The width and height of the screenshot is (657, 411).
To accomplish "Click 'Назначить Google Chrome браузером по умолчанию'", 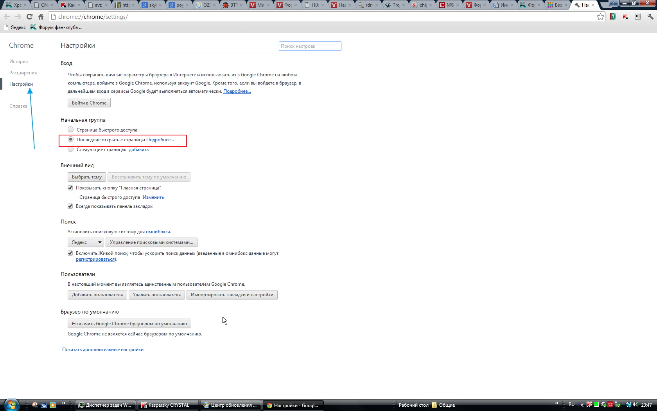I will (129, 323).
